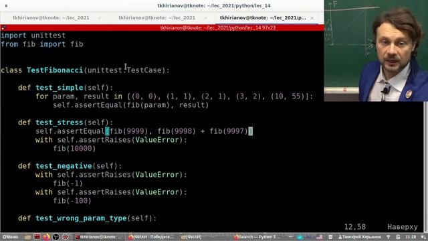Click the red terminal title strip lec_14 97x23
This screenshot has width=428, height=241.
tap(218, 27)
